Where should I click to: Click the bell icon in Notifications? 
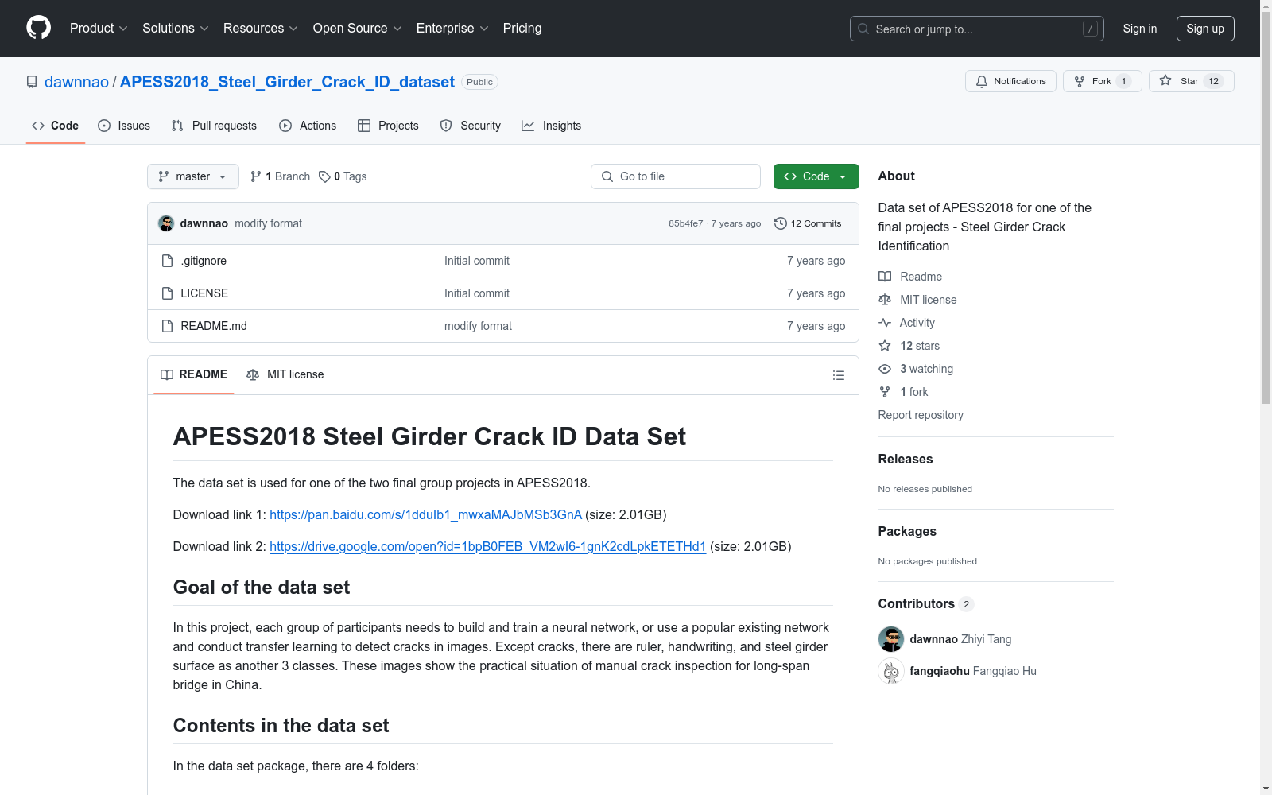[x=982, y=81]
